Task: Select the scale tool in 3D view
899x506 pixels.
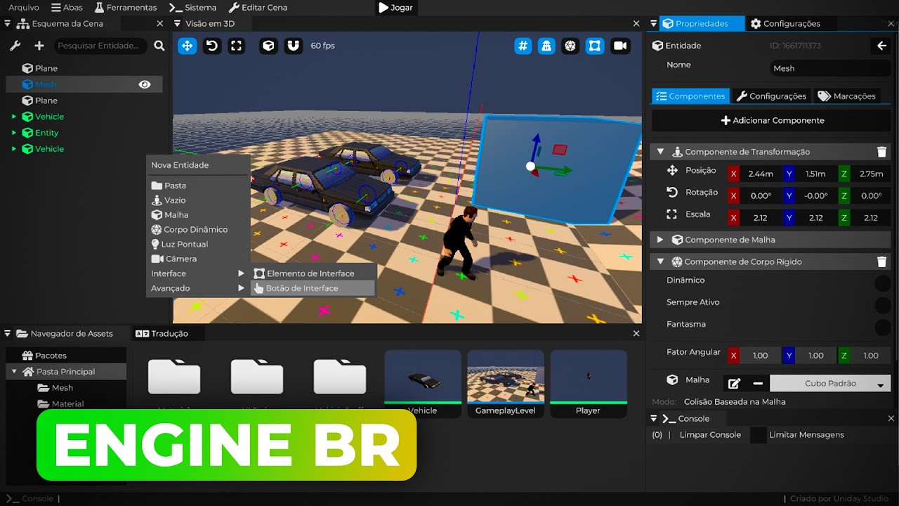Action: (x=237, y=46)
